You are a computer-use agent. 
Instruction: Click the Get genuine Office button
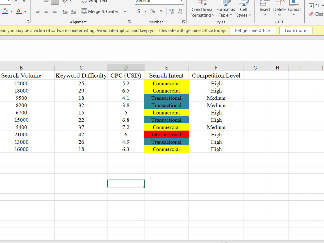coord(252,30)
